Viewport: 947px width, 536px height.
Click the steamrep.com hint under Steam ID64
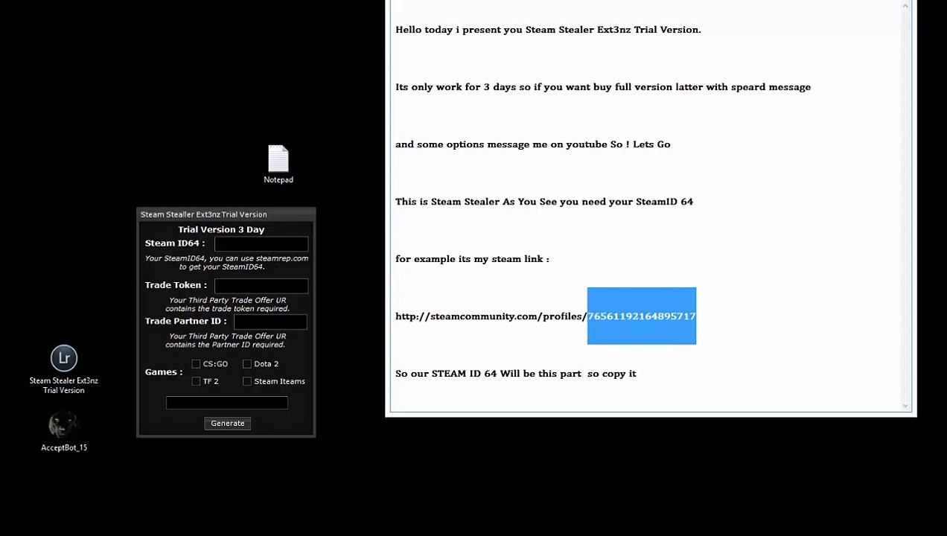tap(226, 263)
